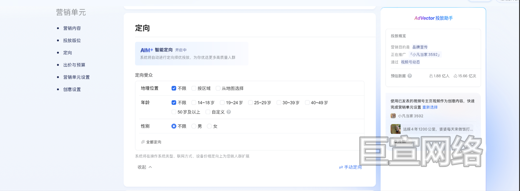Viewport: 520px width, 191px height.
Task: Click the 投放概览 label
Action: [x=398, y=36]
